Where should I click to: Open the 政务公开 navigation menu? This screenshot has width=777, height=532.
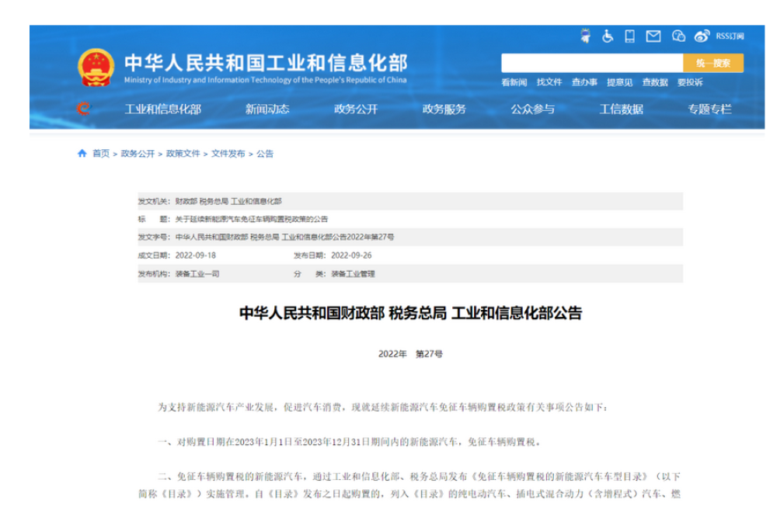(x=356, y=109)
